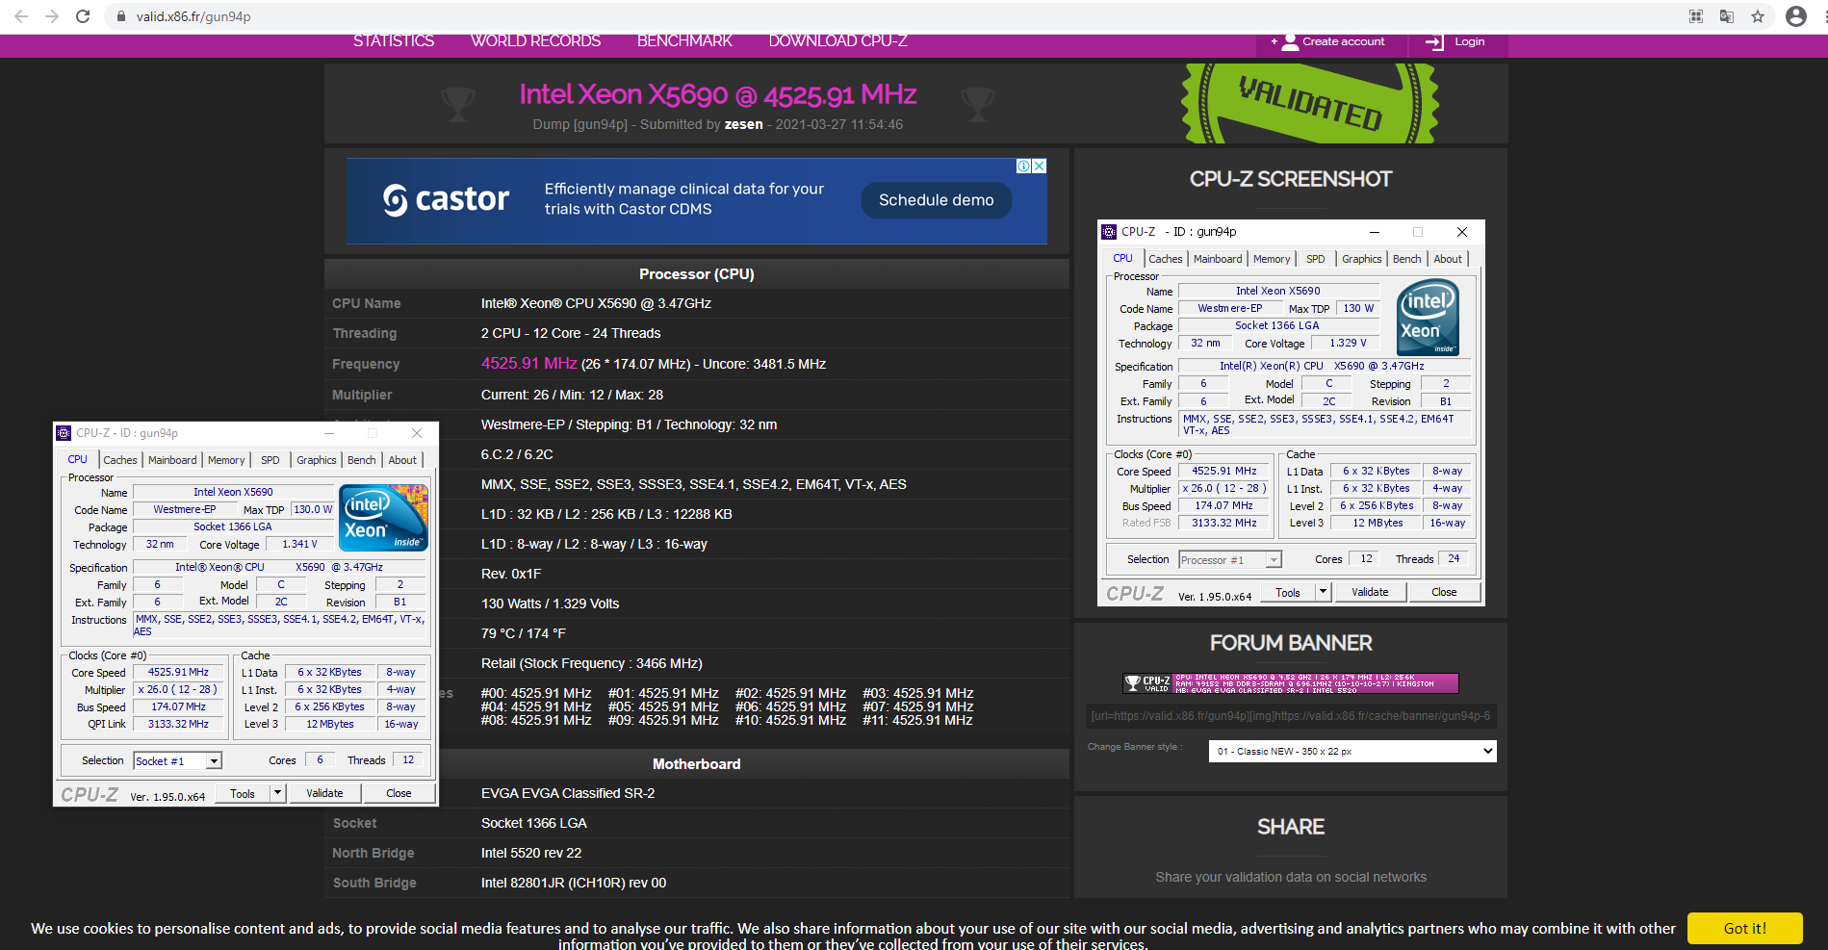Click the 4525.91 MHz frequency value

pyautogui.click(x=529, y=363)
